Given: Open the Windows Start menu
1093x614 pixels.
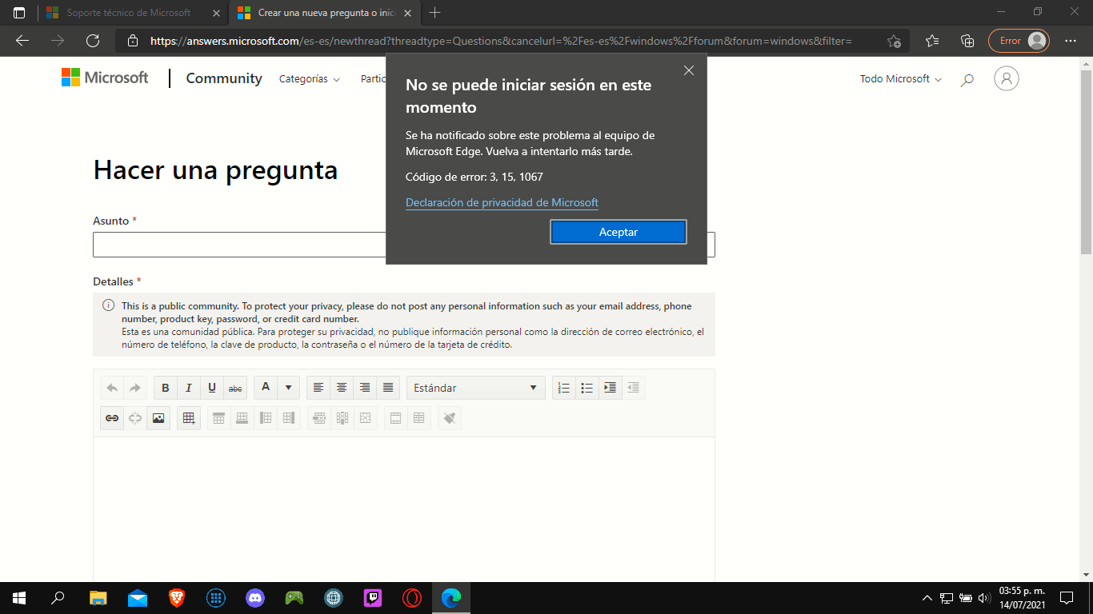Looking at the screenshot, I should [19, 597].
